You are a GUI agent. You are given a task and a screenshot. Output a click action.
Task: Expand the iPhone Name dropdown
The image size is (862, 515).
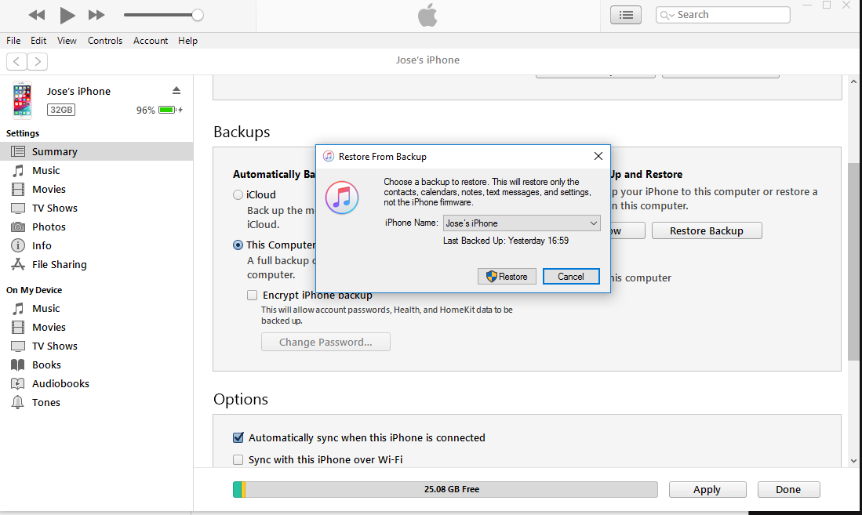(x=522, y=223)
